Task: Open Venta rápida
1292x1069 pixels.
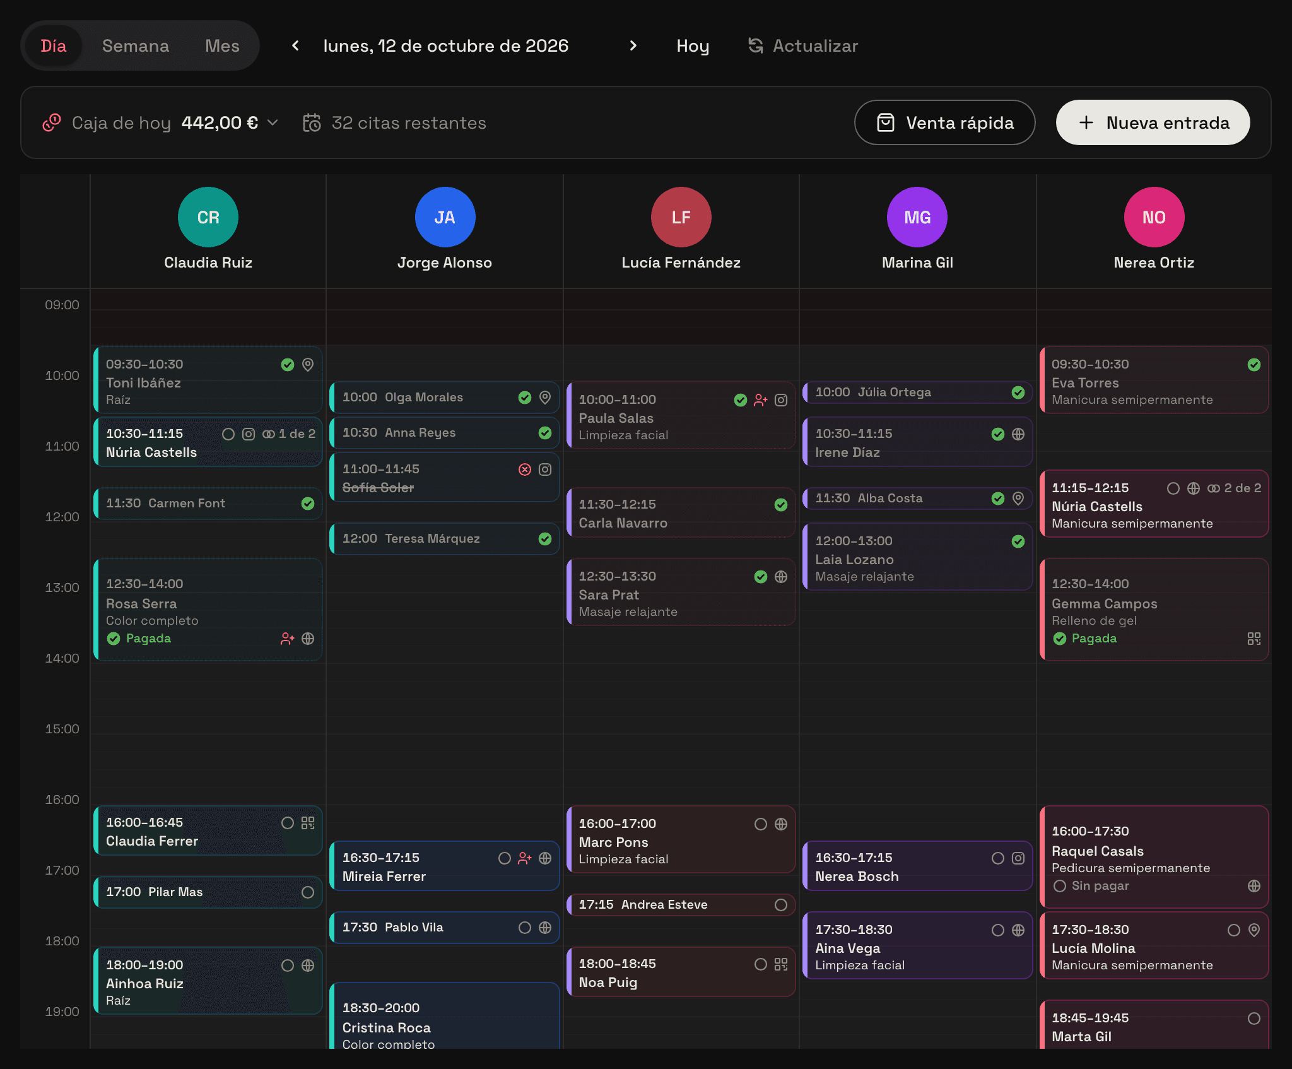Action: 944,122
